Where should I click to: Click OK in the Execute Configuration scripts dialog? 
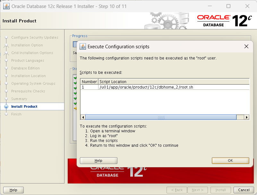tap(230, 160)
